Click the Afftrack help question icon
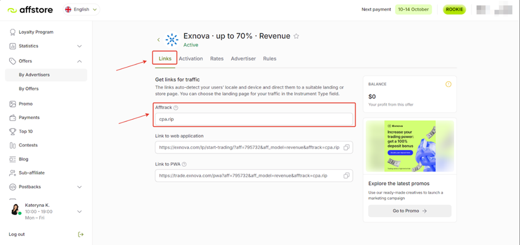 (176, 108)
